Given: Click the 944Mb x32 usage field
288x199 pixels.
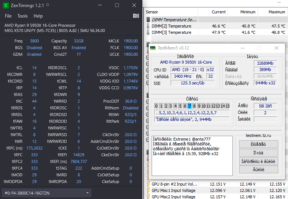Looking at the screenshot, I should [x=265, y=83].
